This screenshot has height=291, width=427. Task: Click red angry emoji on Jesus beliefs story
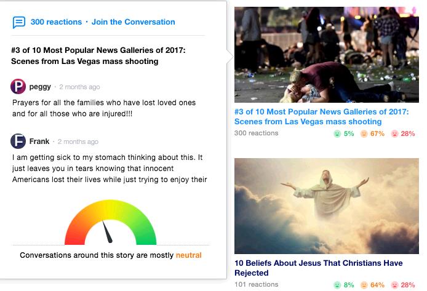(x=394, y=285)
